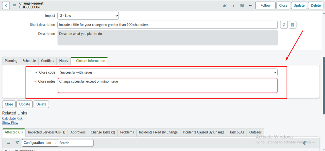Click the personalize form sliders icon

[242, 5]
